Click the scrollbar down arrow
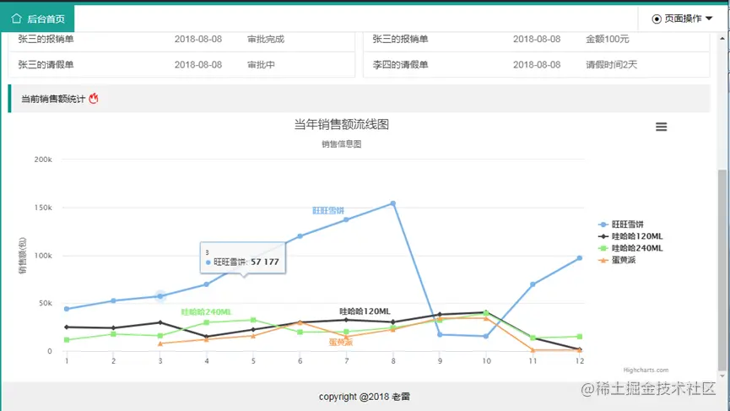 point(722,376)
